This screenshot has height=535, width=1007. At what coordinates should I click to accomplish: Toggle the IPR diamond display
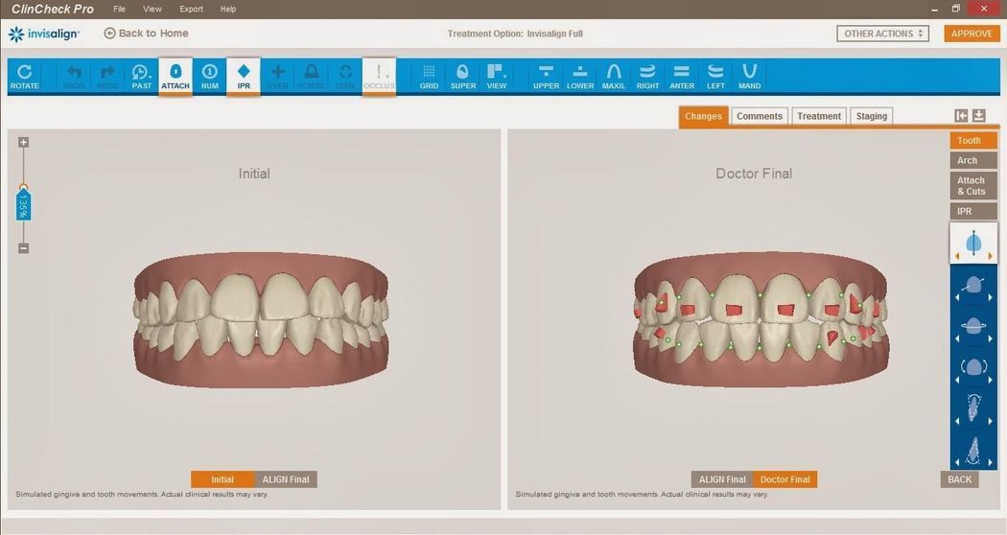pos(244,77)
